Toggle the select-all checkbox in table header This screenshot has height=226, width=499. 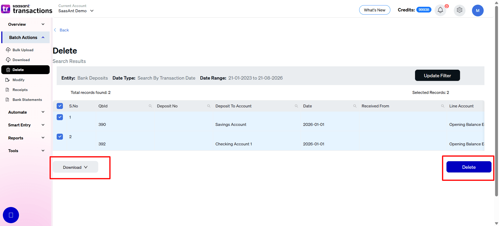[x=60, y=106]
